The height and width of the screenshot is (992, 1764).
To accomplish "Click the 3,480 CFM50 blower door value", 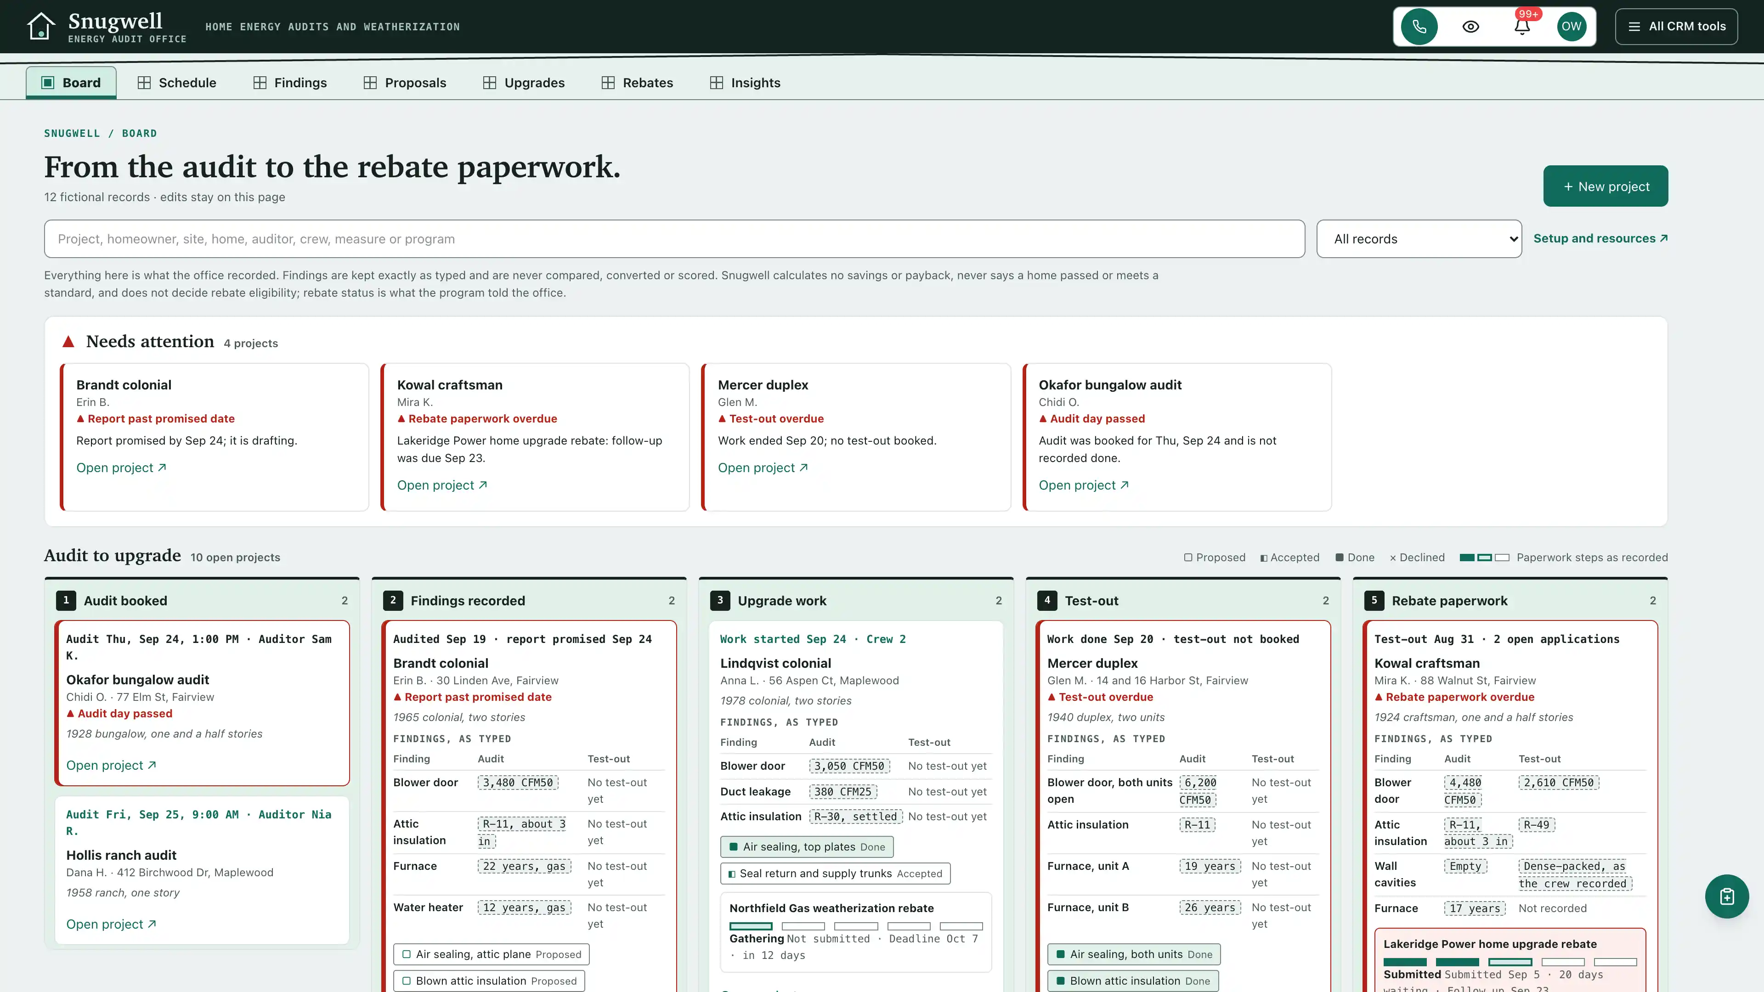I will (518, 783).
